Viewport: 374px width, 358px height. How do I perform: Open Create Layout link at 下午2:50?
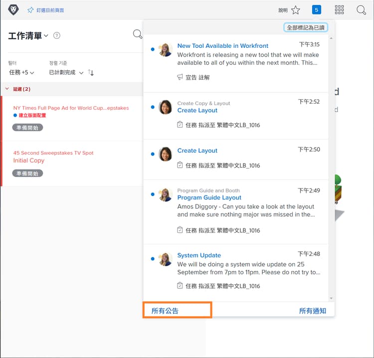coord(197,151)
